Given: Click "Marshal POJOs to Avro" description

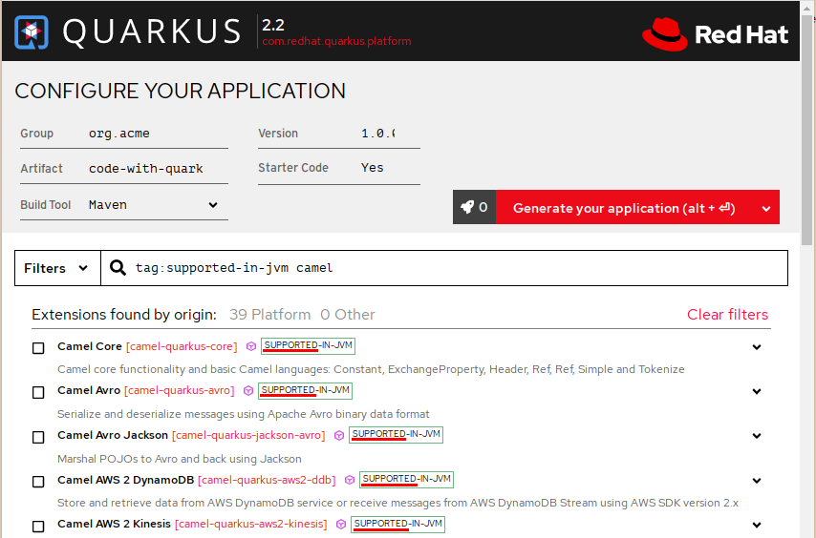Looking at the screenshot, I should [x=180, y=459].
